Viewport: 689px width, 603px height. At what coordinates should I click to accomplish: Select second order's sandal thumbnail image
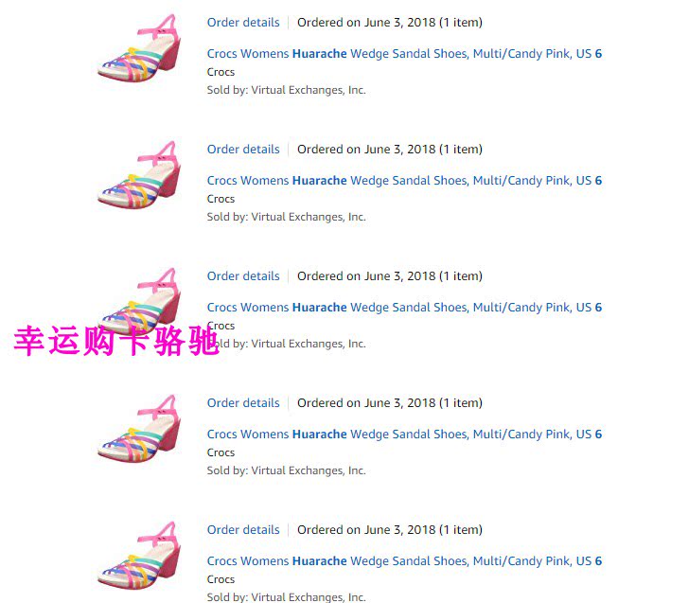[139, 175]
